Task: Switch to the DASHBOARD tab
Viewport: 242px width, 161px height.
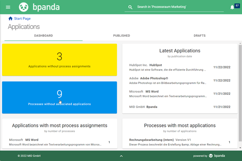Action: 44,36
